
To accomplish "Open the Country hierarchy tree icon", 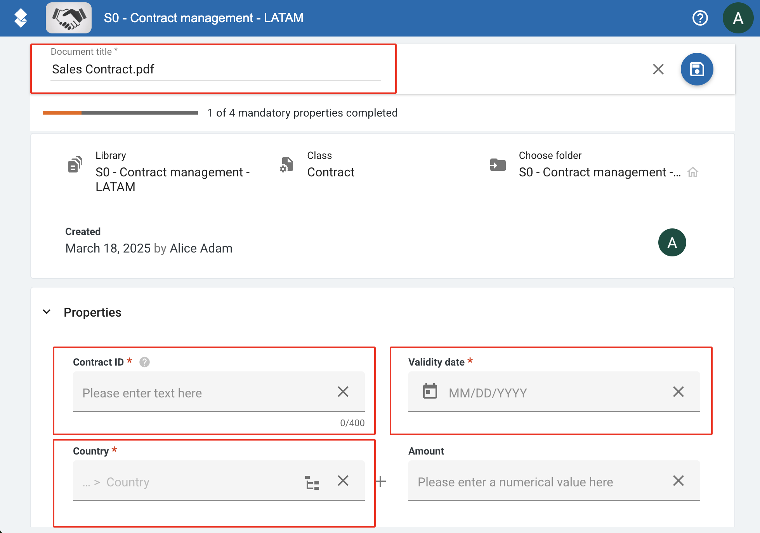I will 312,482.
